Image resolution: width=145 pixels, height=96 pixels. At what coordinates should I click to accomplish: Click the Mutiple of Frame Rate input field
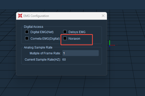pyautogui.click(x=80, y=53)
